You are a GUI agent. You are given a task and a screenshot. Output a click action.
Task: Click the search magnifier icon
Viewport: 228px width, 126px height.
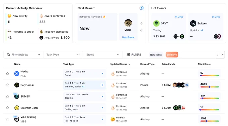pos(9,55)
